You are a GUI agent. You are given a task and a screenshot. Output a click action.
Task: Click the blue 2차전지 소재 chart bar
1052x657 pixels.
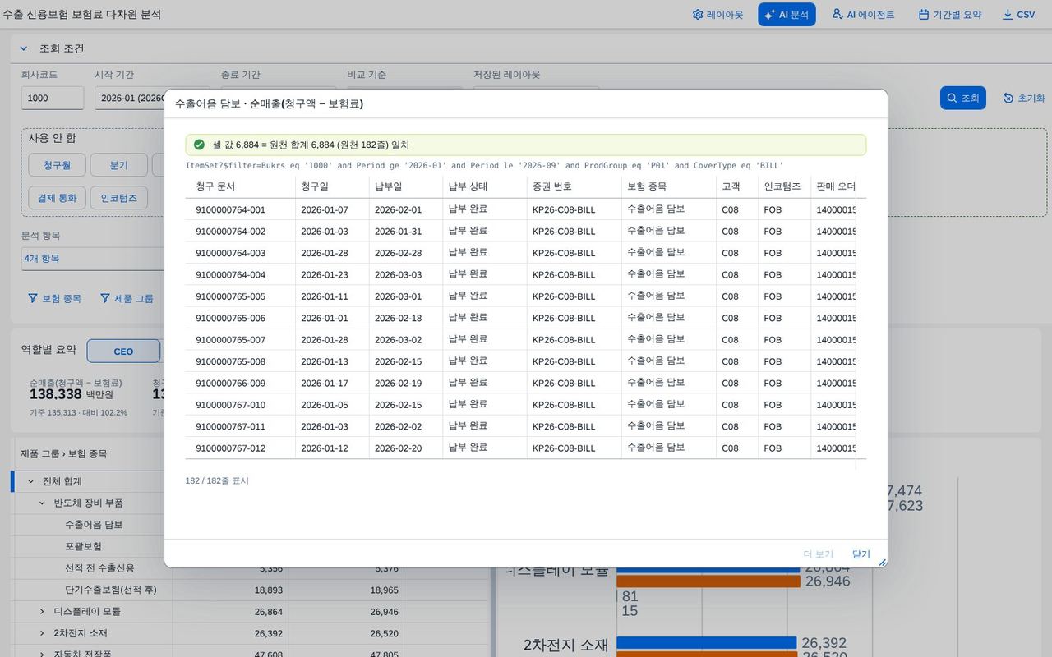[x=707, y=642]
